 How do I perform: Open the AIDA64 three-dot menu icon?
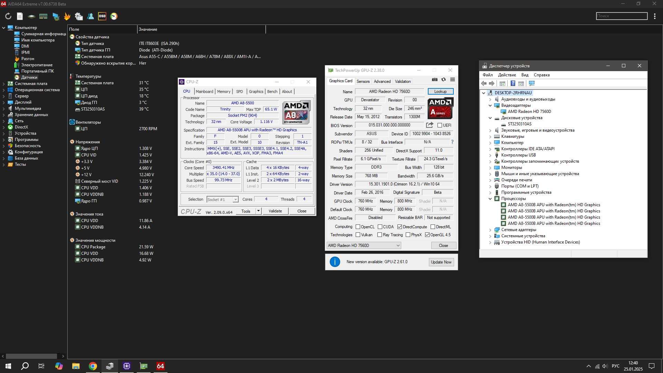pos(655,16)
